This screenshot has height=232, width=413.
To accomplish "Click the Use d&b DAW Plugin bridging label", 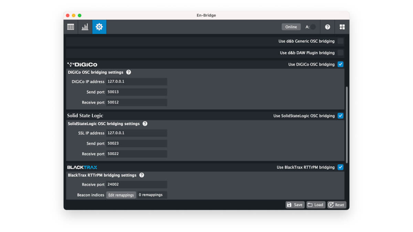I will (307, 53).
